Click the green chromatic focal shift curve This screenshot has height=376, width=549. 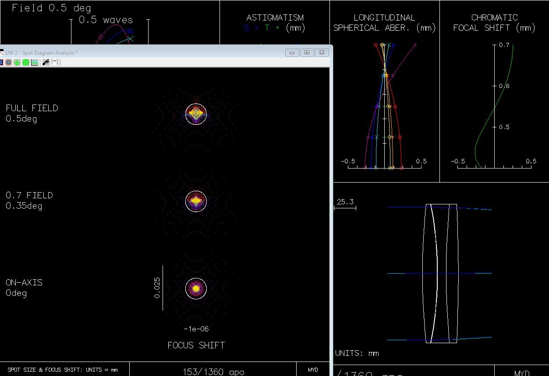pos(493,106)
